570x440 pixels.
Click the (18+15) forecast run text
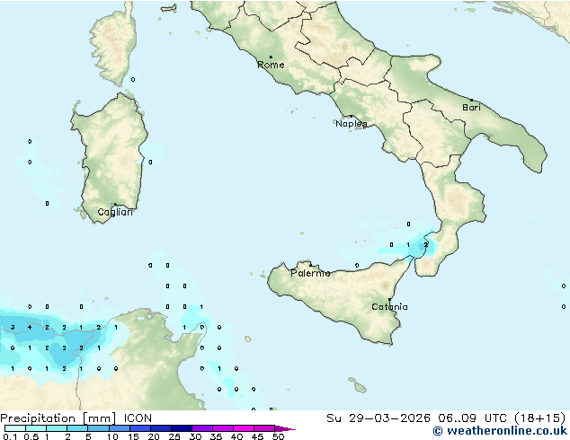[539, 418]
